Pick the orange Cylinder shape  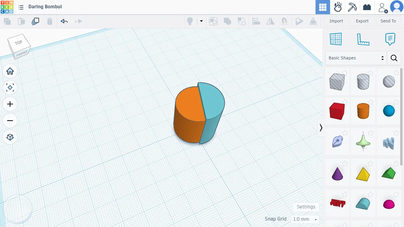tap(363, 111)
